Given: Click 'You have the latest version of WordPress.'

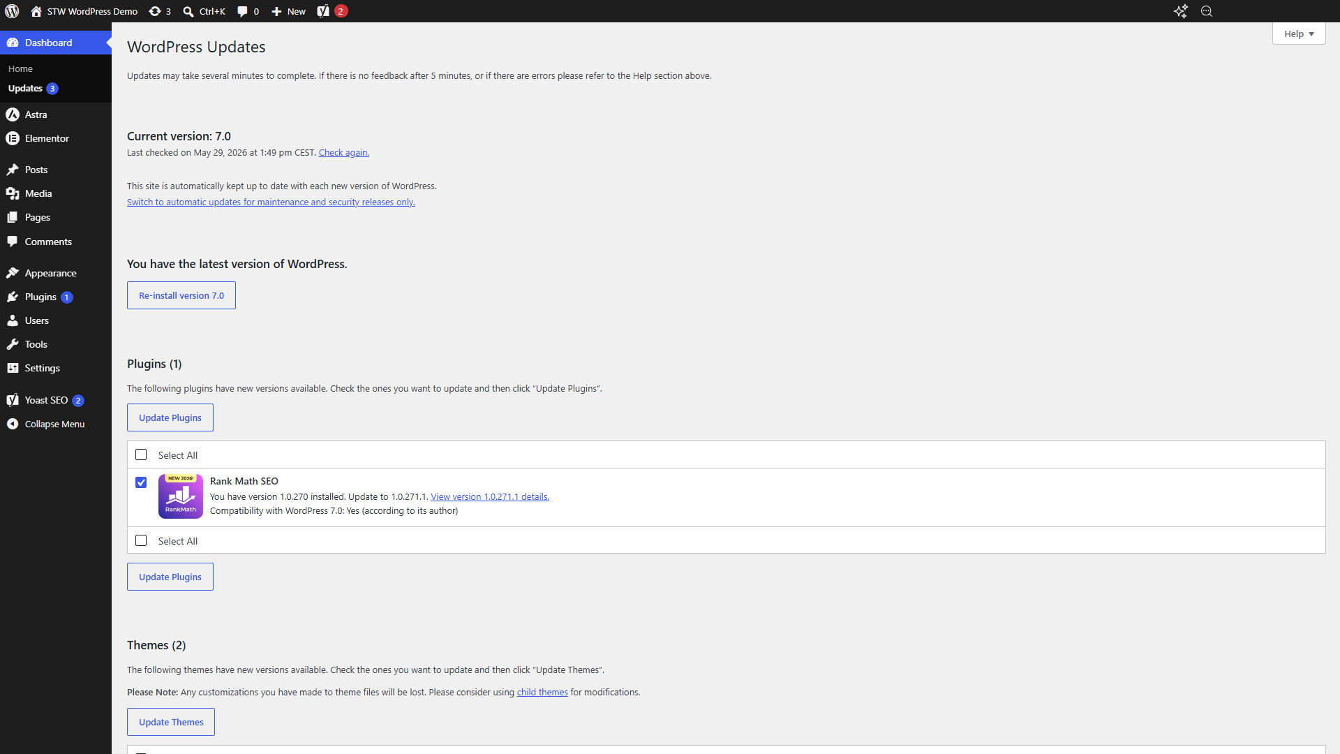Looking at the screenshot, I should coord(237,264).
